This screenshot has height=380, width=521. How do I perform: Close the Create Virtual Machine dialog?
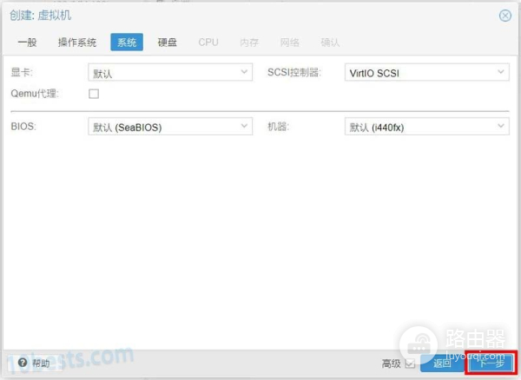(x=505, y=16)
